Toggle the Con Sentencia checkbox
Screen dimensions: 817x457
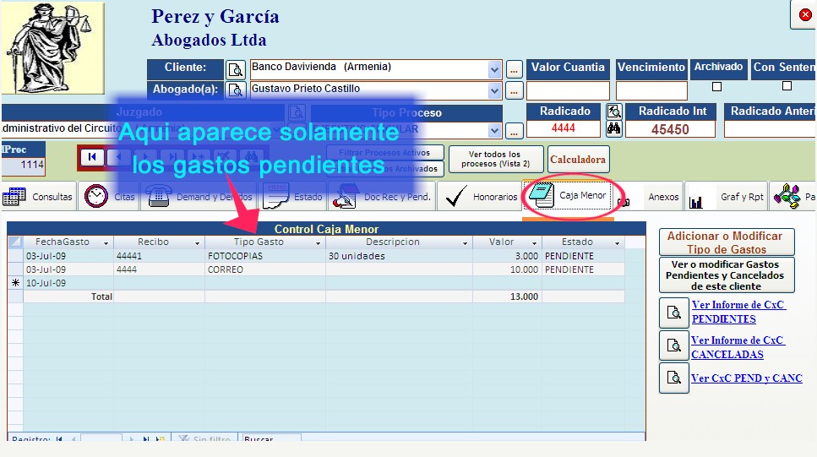coord(787,86)
